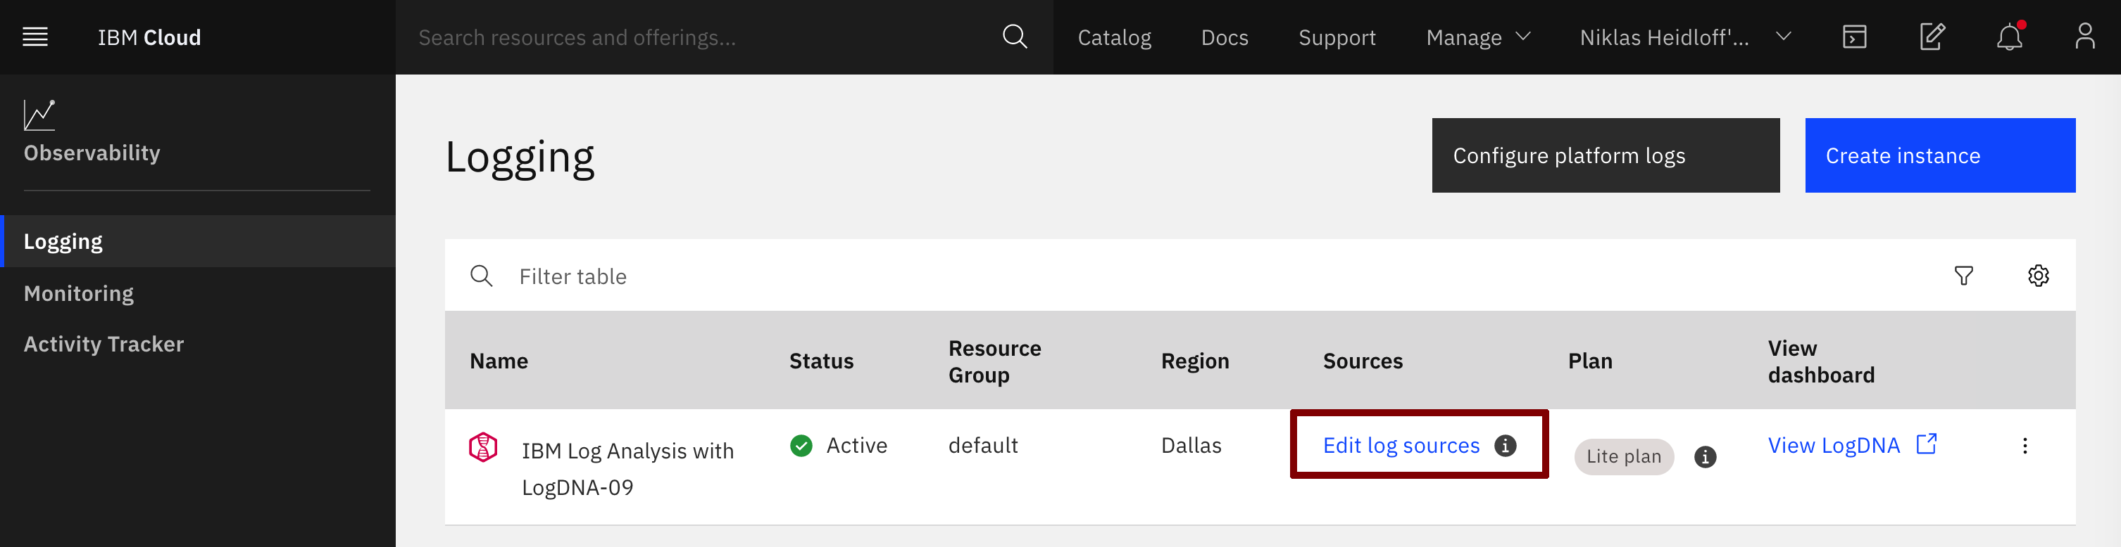Image resolution: width=2121 pixels, height=547 pixels.
Task: Open the table filter funnel icon
Action: 1963,276
